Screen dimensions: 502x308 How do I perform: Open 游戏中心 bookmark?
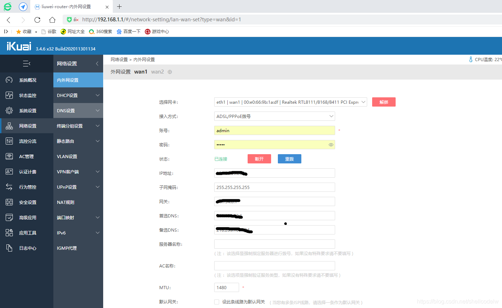pos(157,32)
